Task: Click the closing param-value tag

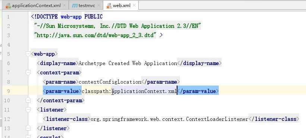Action: click(198, 91)
